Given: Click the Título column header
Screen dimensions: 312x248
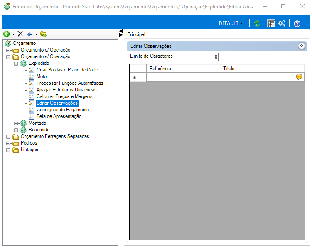Looking at the screenshot, I should [257, 69].
